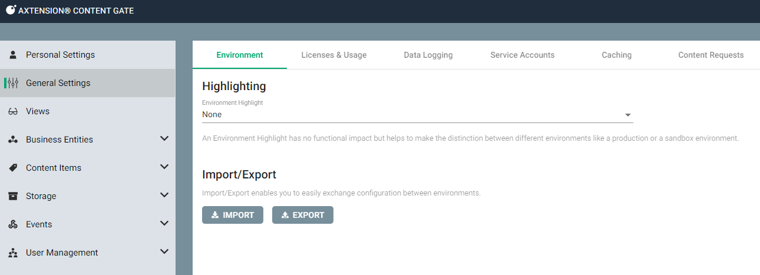The width and height of the screenshot is (760, 275).
Task: Click the Views glasses icon
Action: pos(13,111)
